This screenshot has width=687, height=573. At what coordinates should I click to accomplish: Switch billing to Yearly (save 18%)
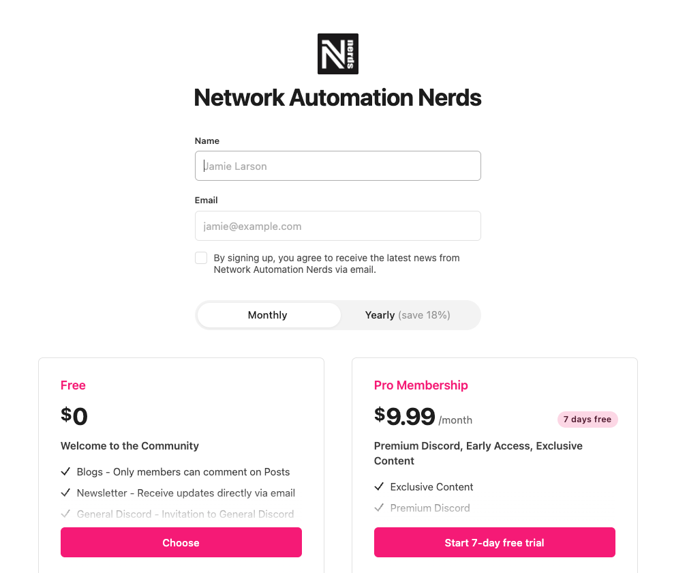408,315
